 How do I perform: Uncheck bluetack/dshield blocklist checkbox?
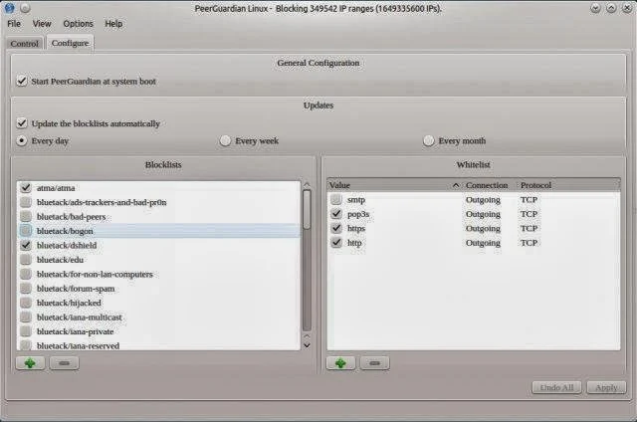click(x=26, y=245)
